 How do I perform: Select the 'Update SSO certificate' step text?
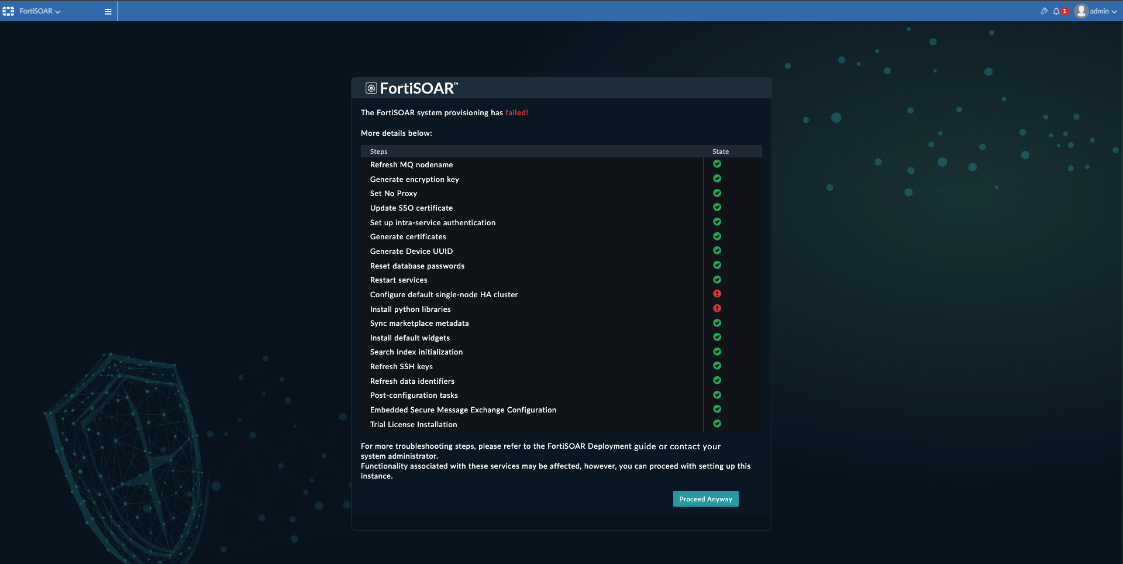click(411, 208)
